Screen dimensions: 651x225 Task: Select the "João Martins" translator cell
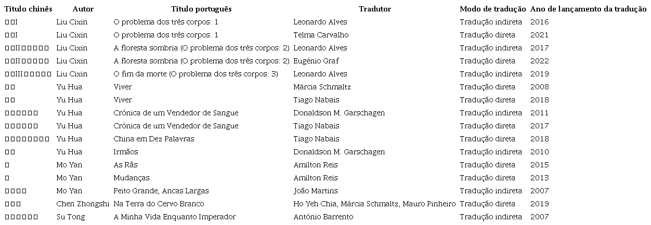[x=315, y=191]
